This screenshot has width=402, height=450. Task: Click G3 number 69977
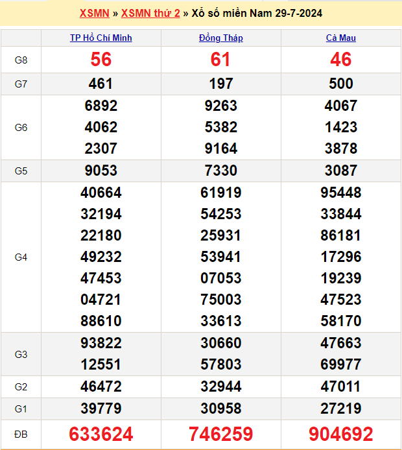click(x=341, y=364)
